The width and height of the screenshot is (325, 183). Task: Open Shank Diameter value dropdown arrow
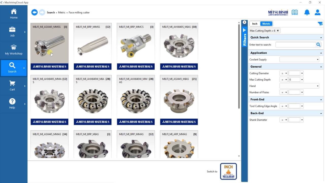302,120
